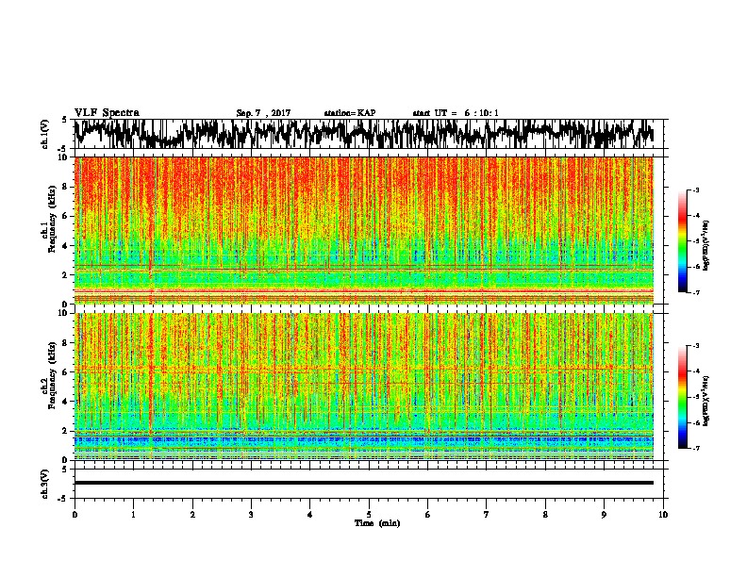Click the "6" kHz tick on the ch.2 frequency axis

click(66, 371)
